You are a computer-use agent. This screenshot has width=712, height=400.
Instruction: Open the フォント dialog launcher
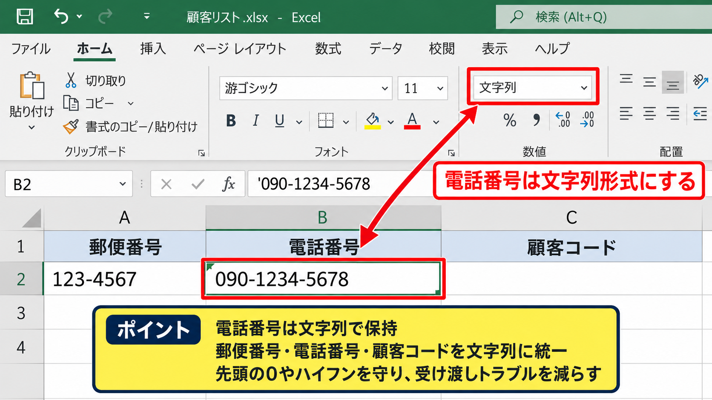451,153
